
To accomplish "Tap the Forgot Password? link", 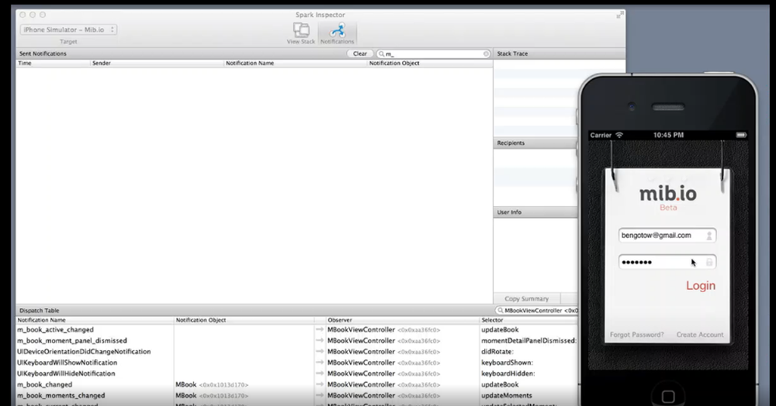I will coord(636,335).
